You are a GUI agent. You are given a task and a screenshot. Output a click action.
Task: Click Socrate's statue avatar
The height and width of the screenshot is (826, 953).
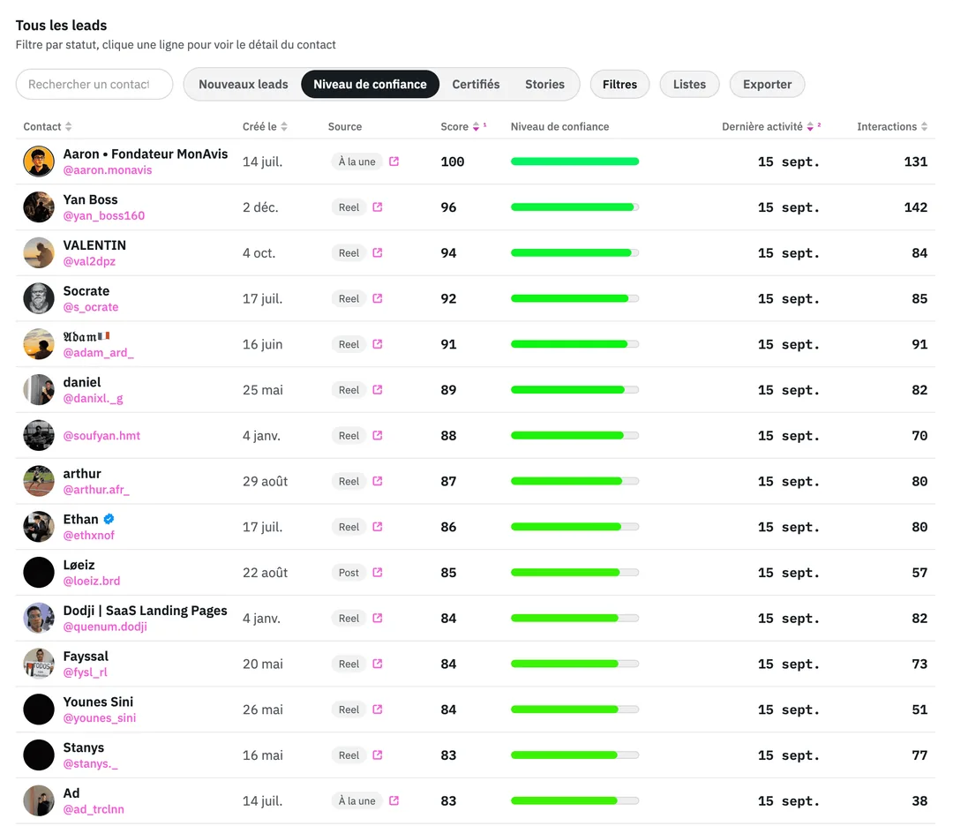click(x=39, y=298)
